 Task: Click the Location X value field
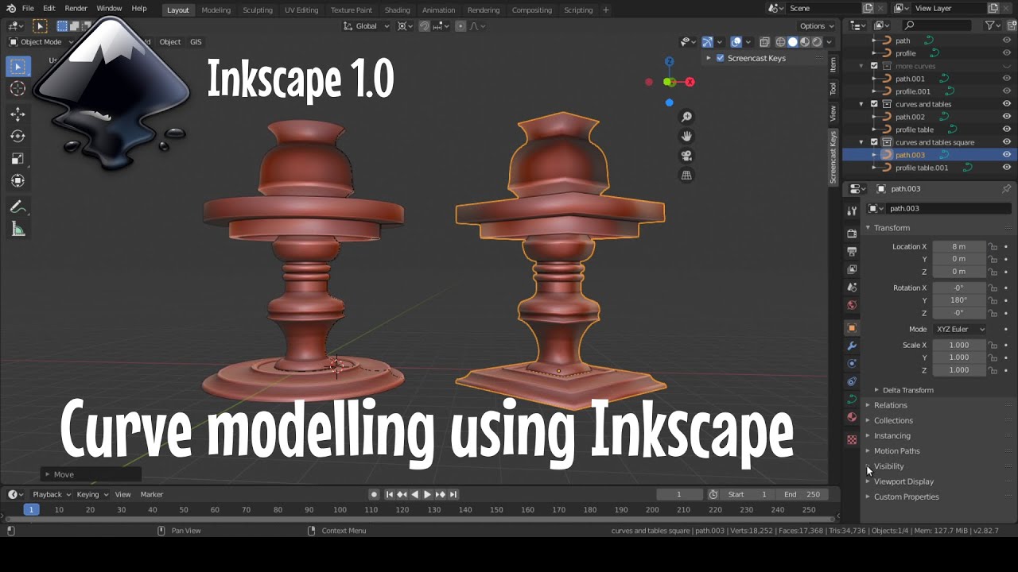click(958, 246)
